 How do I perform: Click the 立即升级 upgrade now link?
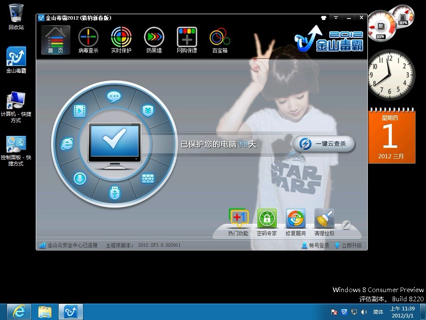(x=348, y=245)
